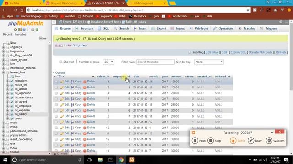Pause the recording
The image size is (293, 164).
click(x=195, y=141)
